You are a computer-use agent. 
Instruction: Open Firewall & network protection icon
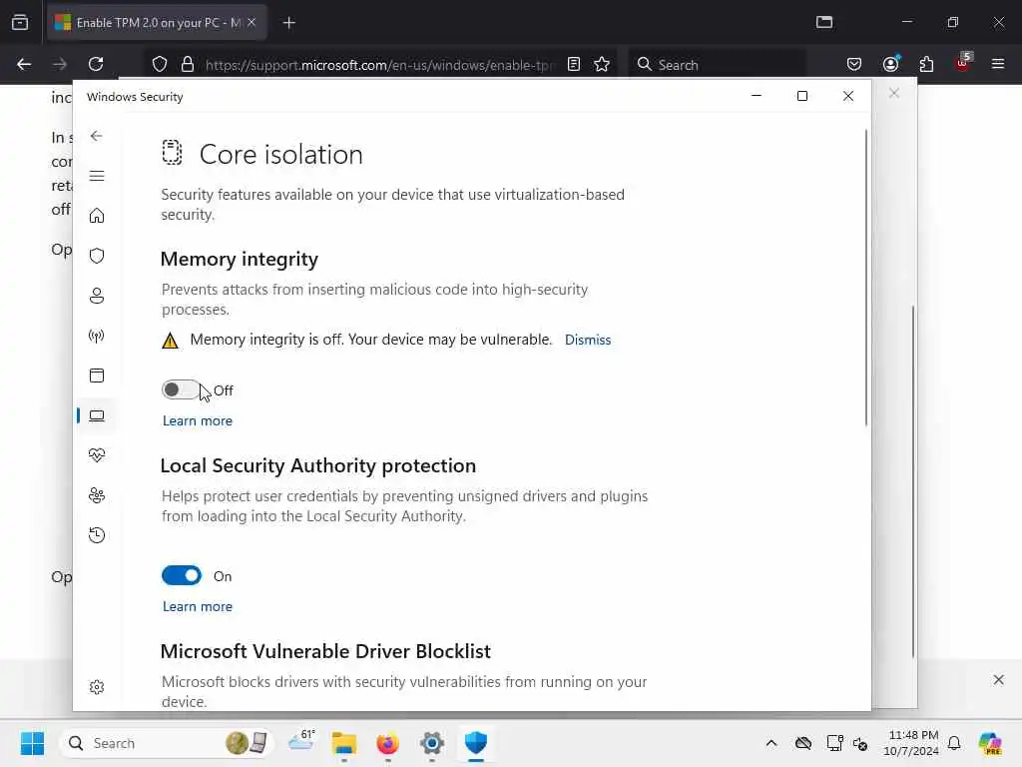pyautogui.click(x=97, y=336)
